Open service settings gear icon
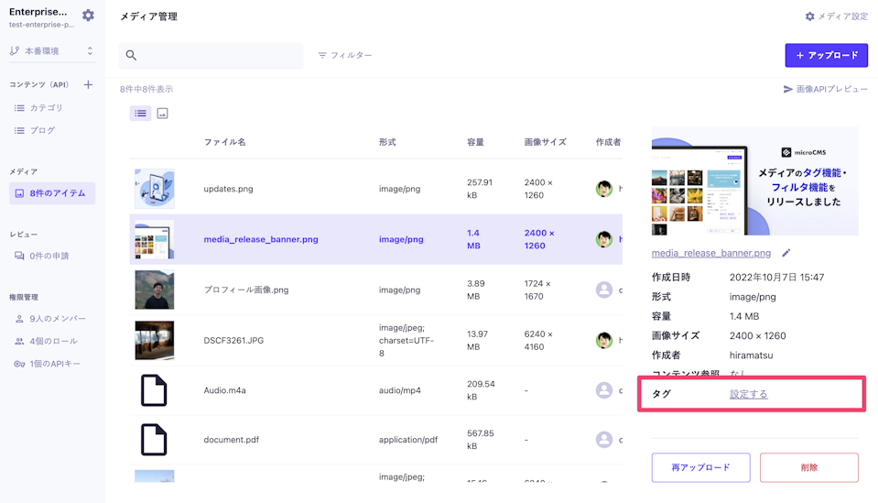878x503 pixels. point(88,16)
